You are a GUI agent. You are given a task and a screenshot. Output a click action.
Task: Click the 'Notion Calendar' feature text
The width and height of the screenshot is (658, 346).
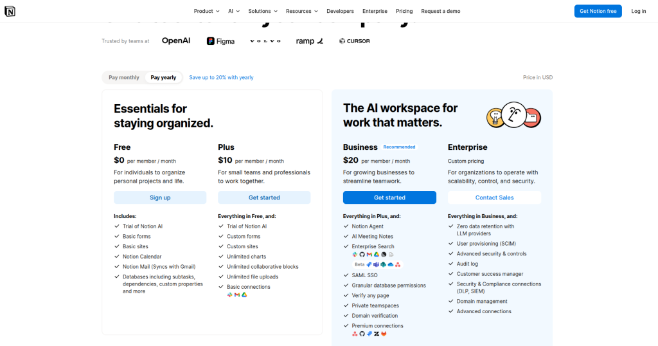142,257
